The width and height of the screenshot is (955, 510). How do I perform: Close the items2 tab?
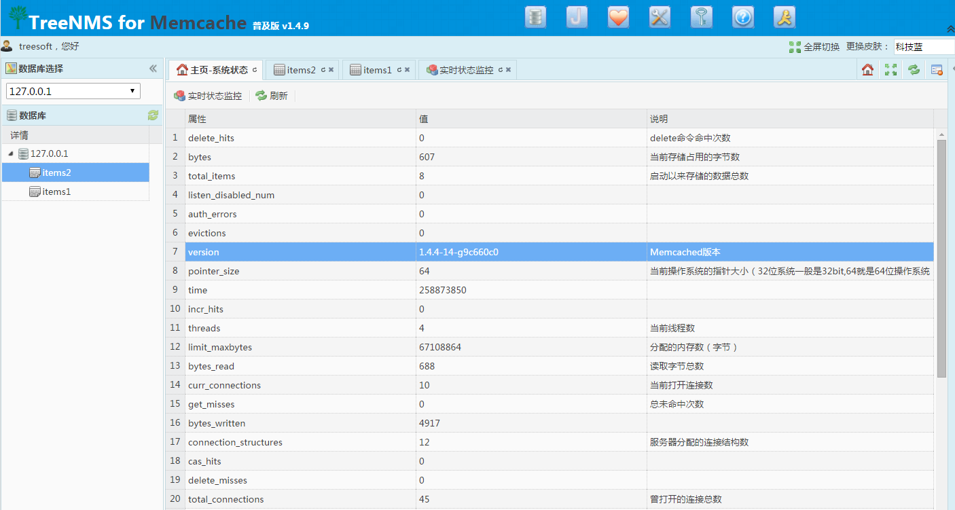331,70
